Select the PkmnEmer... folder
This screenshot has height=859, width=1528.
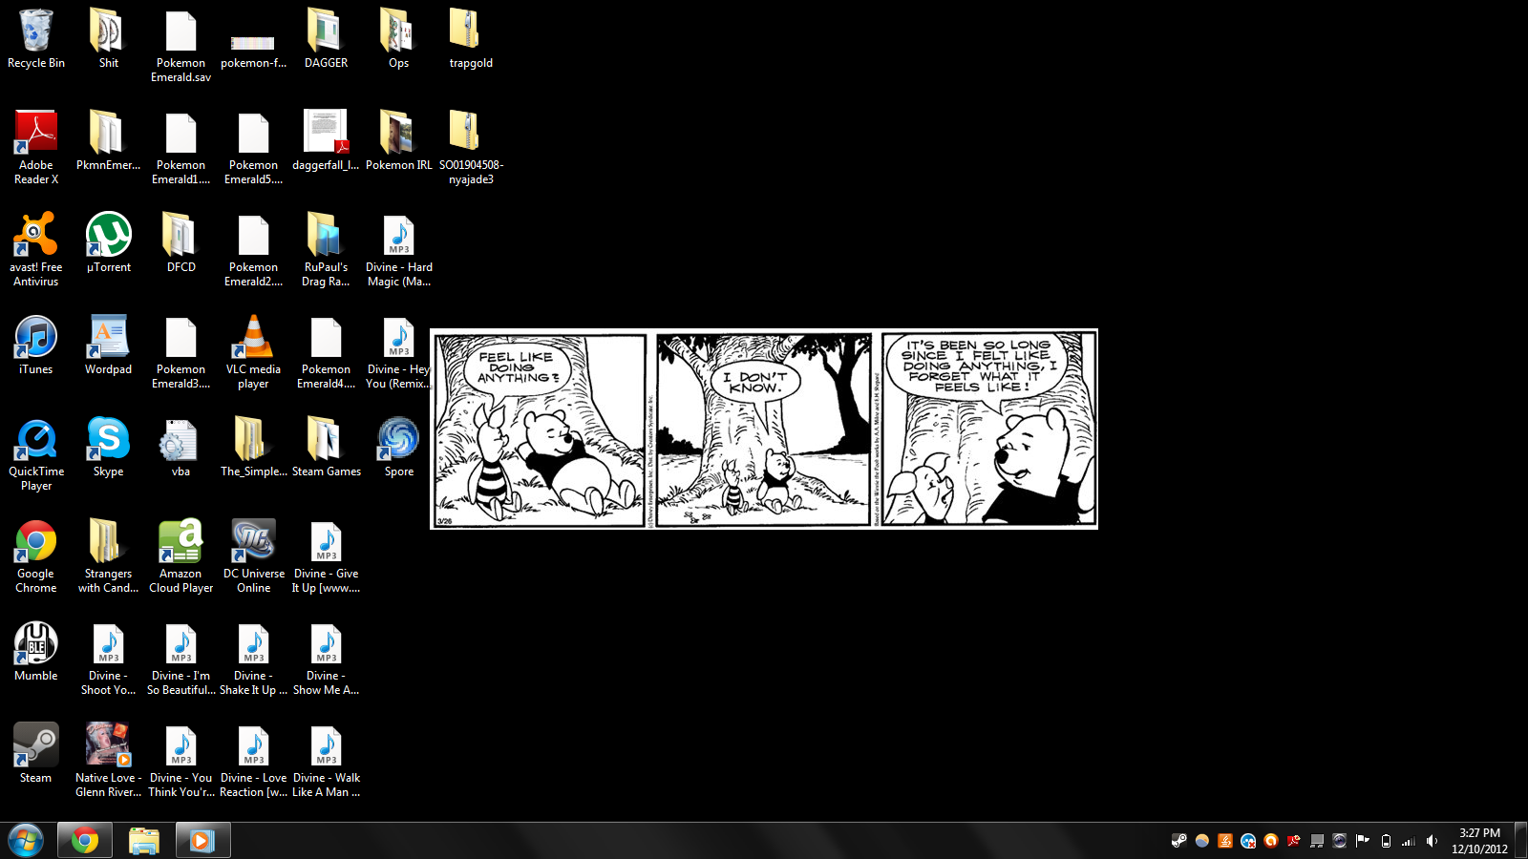[x=109, y=141]
